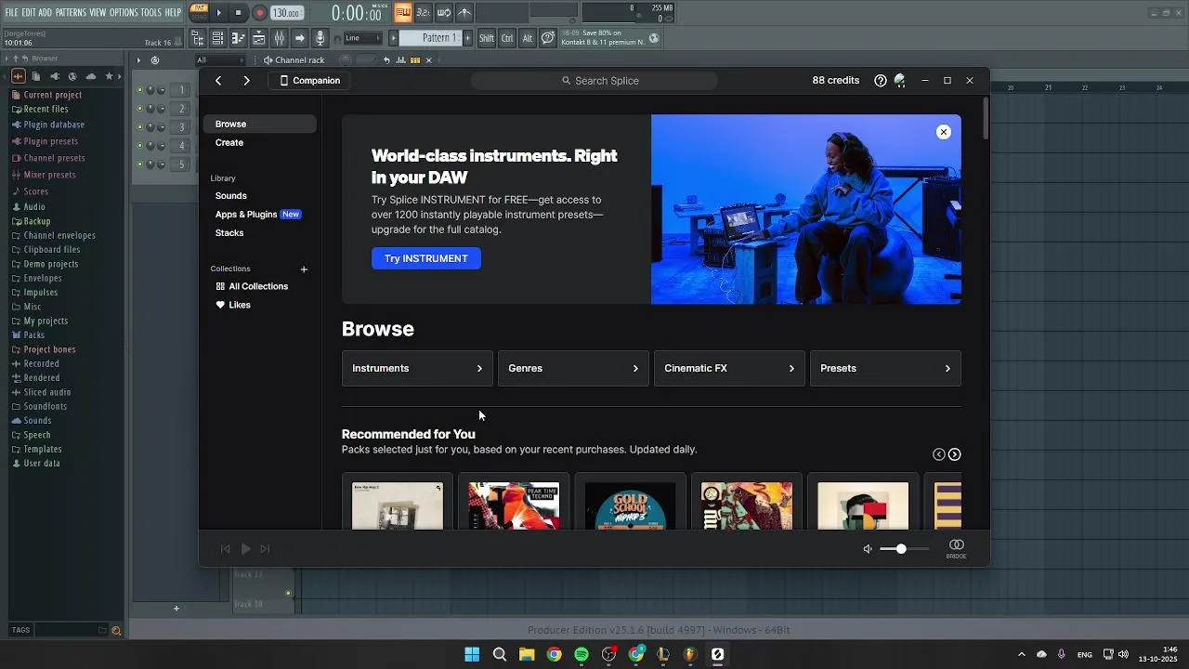Show next recommended packs
Image resolution: width=1189 pixels, height=669 pixels.
click(954, 454)
